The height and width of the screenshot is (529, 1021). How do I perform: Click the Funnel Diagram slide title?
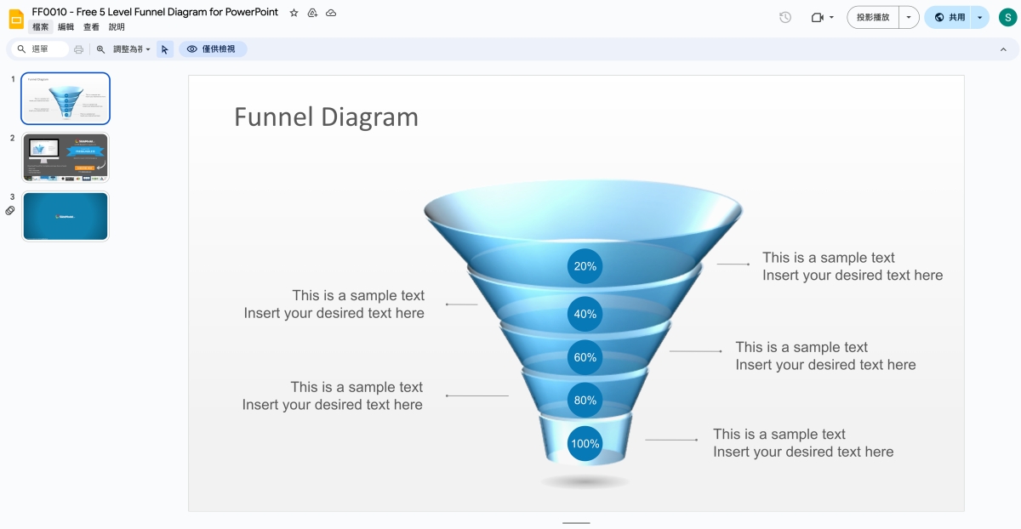coord(326,117)
